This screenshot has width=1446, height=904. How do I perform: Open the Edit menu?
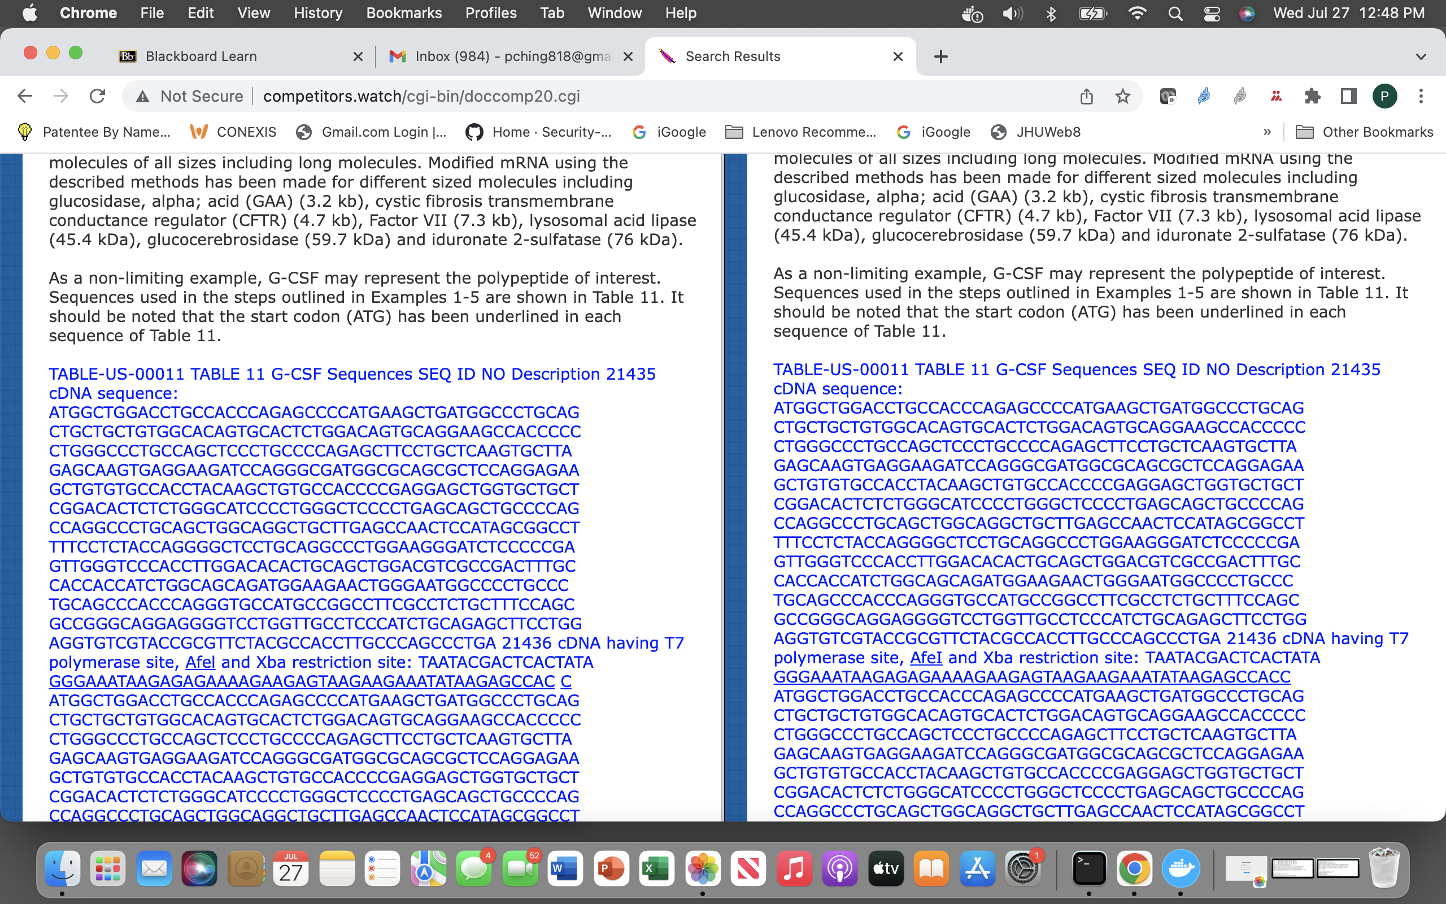[200, 13]
